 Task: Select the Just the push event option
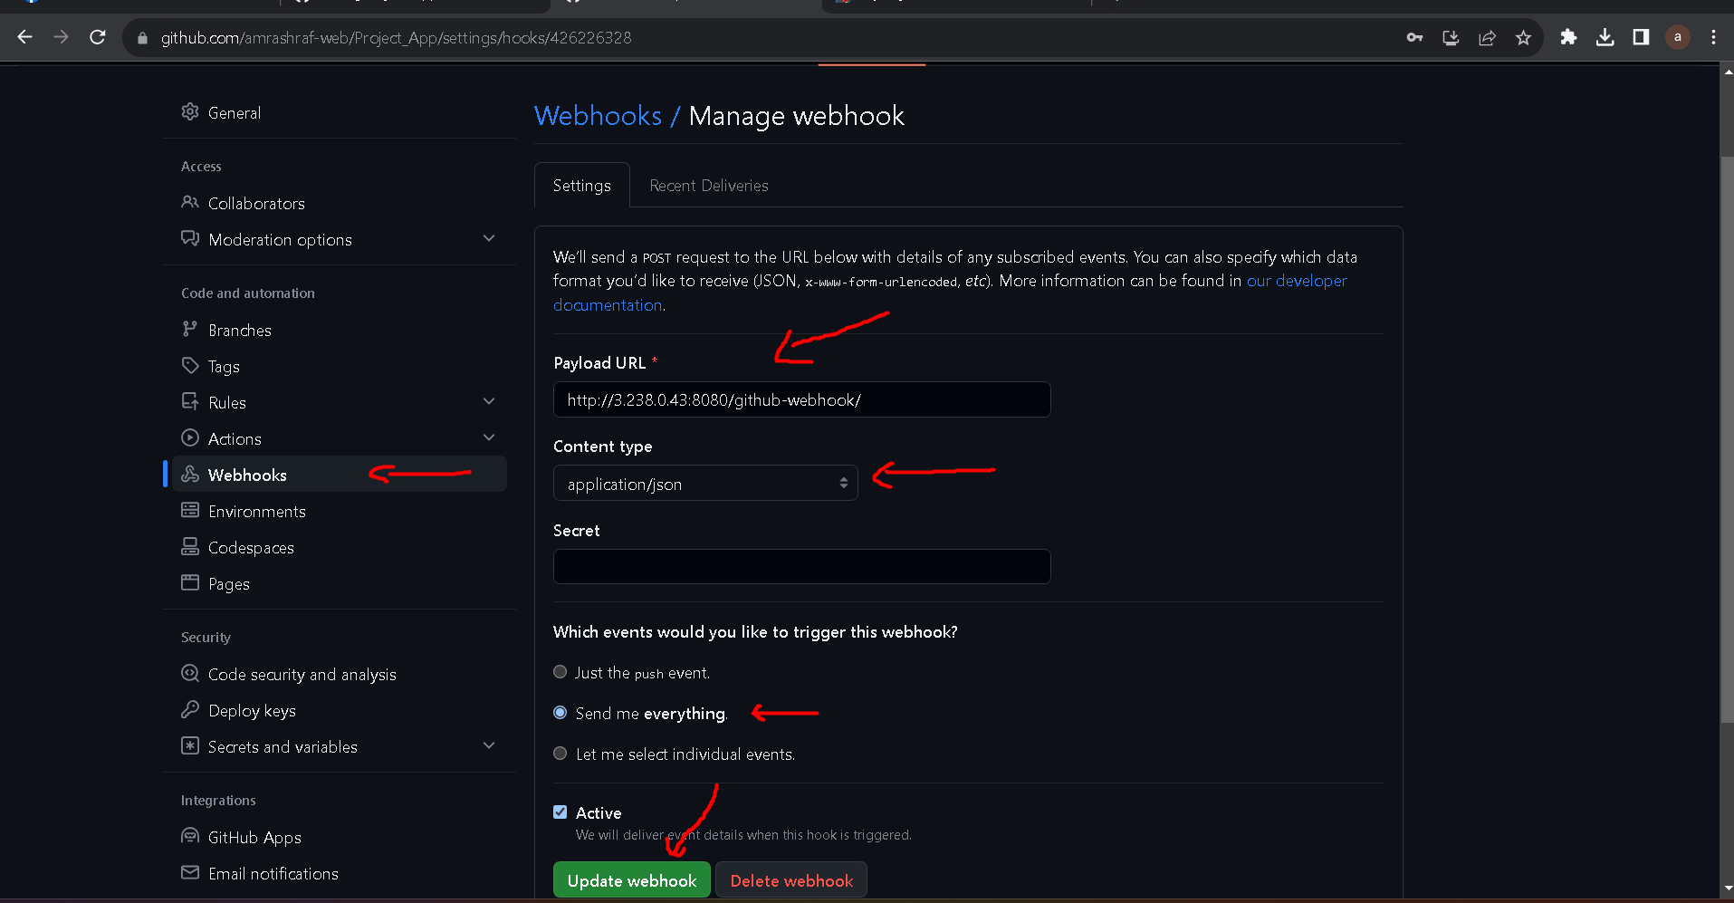coord(560,671)
